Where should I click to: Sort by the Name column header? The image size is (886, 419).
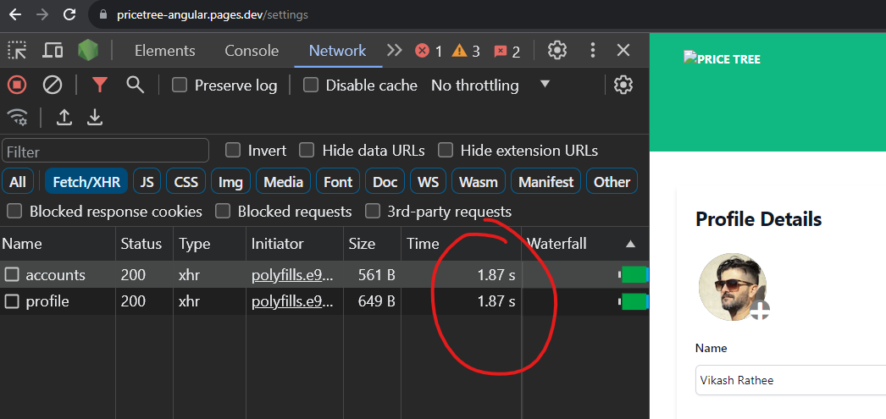[x=58, y=244]
